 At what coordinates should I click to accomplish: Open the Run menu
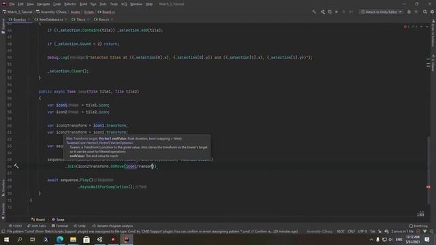pyautogui.click(x=93, y=4)
